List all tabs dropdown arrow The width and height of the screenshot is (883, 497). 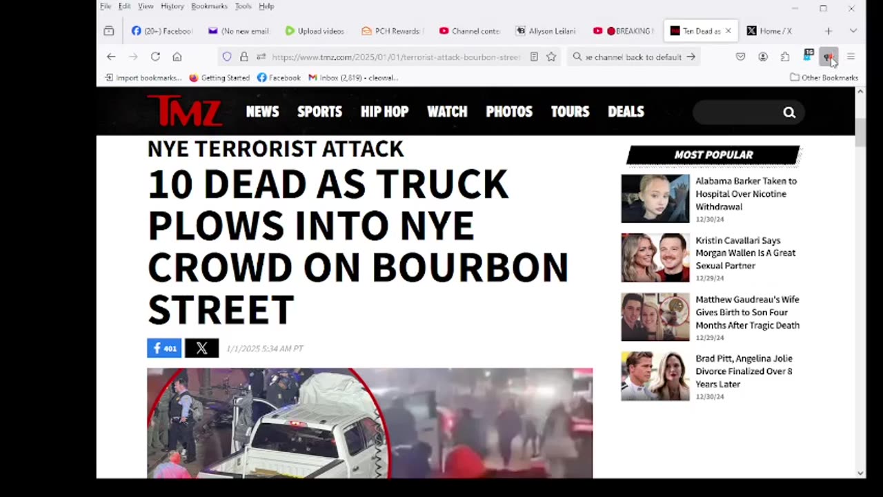coord(853,31)
